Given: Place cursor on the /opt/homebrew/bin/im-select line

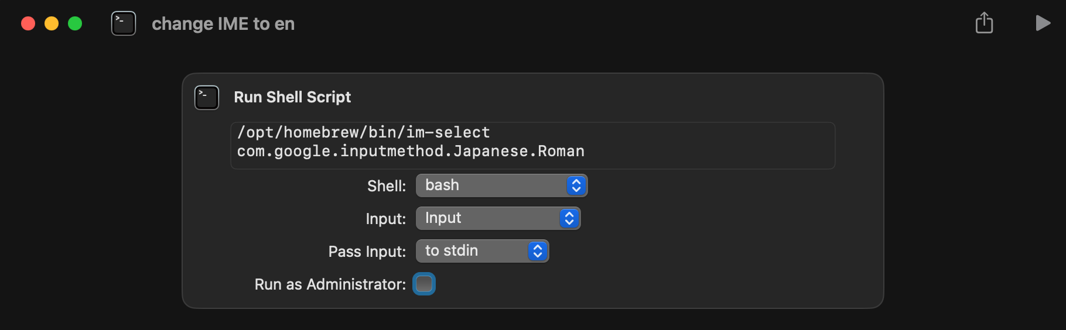Looking at the screenshot, I should click(363, 133).
